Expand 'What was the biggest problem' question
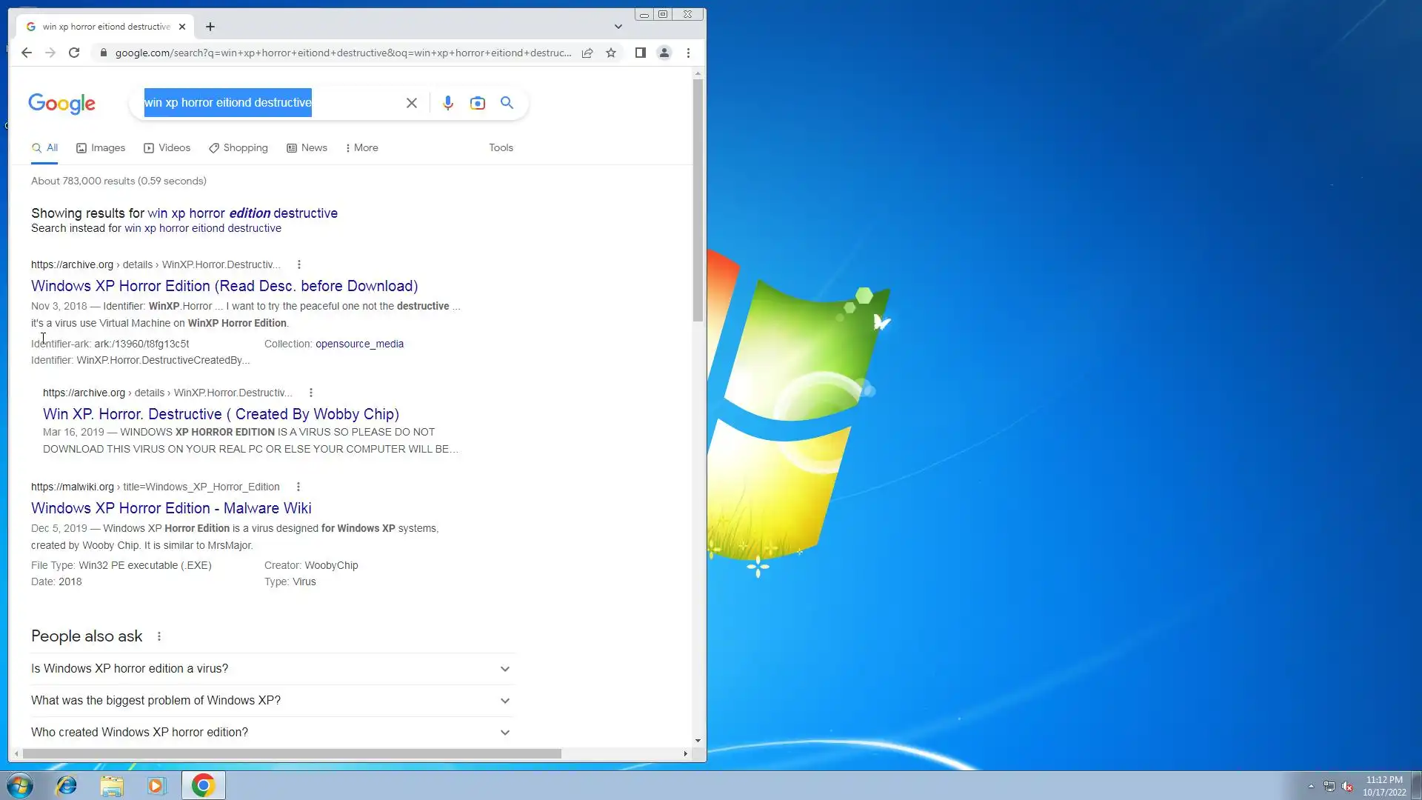The image size is (1422, 800). click(504, 701)
